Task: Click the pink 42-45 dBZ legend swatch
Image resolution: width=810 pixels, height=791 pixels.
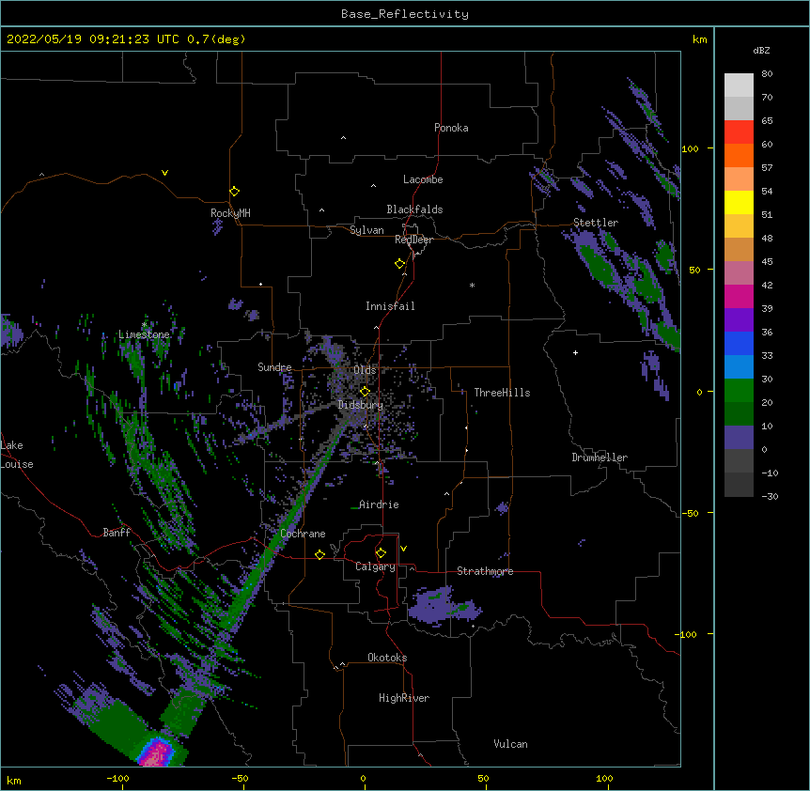Action: pyautogui.click(x=739, y=273)
